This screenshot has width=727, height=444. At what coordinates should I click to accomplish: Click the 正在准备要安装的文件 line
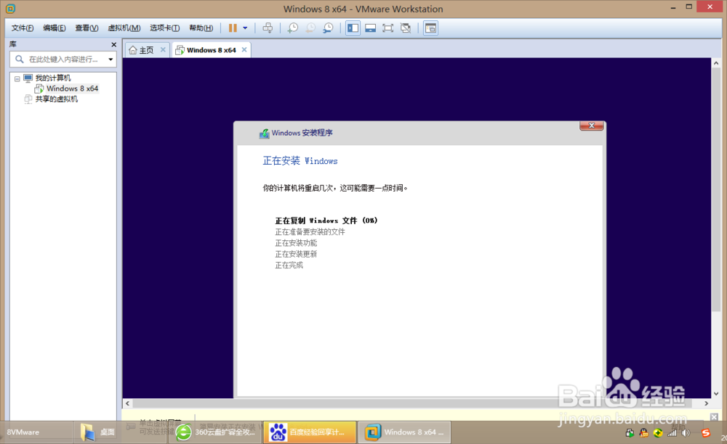click(310, 231)
